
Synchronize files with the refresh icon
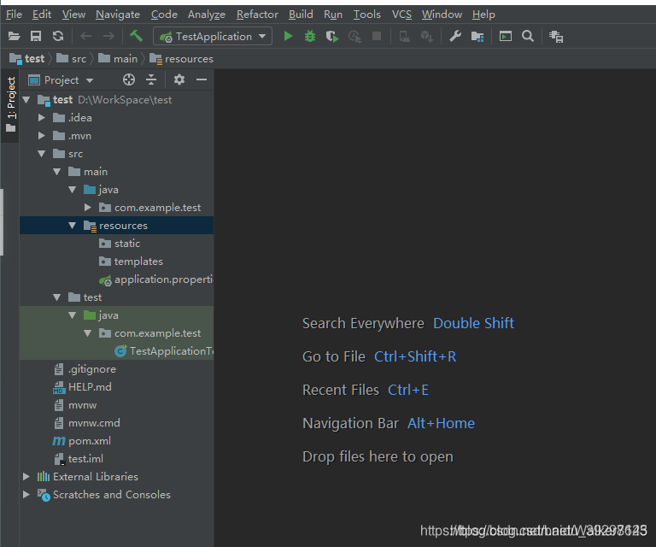coord(58,37)
